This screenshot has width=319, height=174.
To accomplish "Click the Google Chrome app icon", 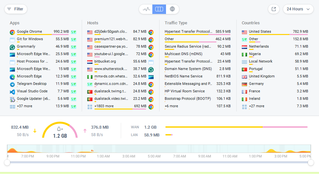I will (12, 32).
